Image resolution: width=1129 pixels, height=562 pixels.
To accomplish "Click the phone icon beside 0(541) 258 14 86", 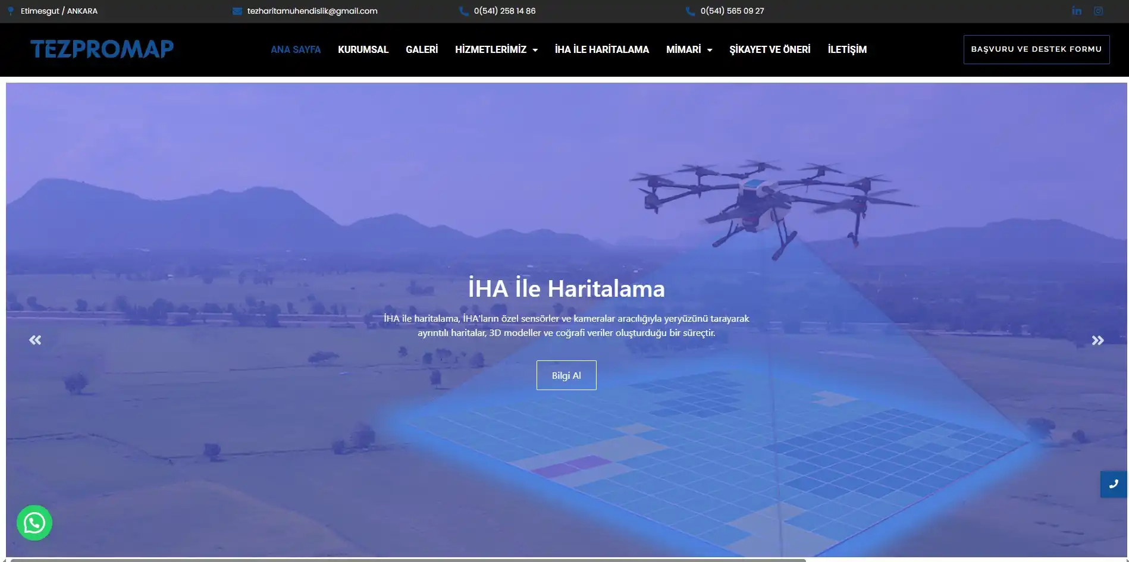I will coord(463,11).
